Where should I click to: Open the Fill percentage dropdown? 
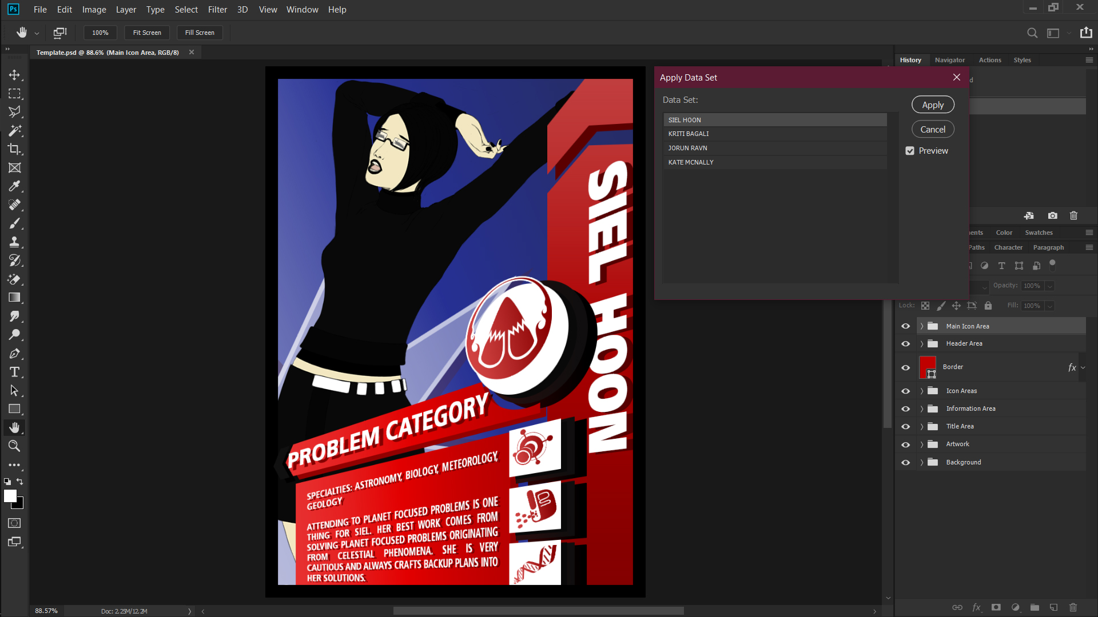point(1050,306)
